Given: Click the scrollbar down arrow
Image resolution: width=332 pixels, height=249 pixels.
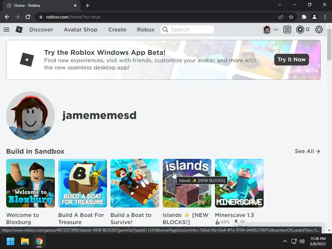Looking at the screenshot, I should (x=329, y=231).
